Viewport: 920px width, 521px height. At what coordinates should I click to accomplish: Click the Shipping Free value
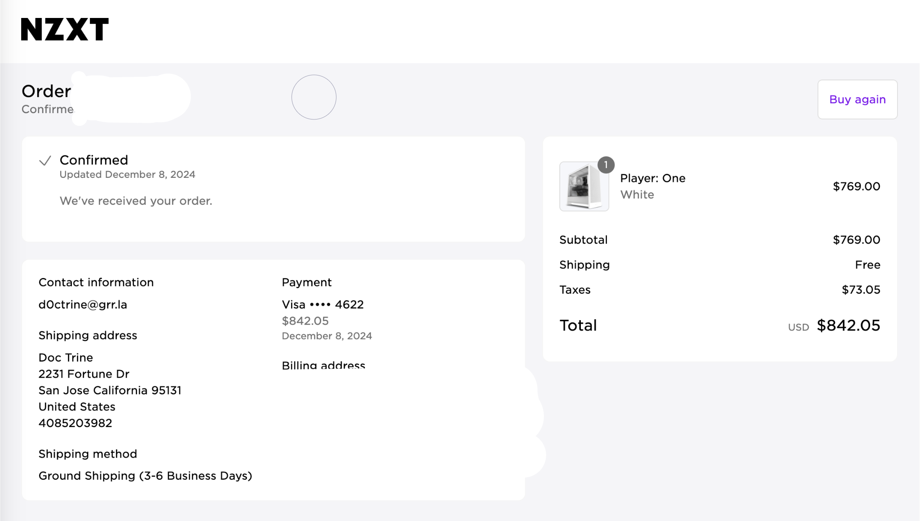[867, 265]
